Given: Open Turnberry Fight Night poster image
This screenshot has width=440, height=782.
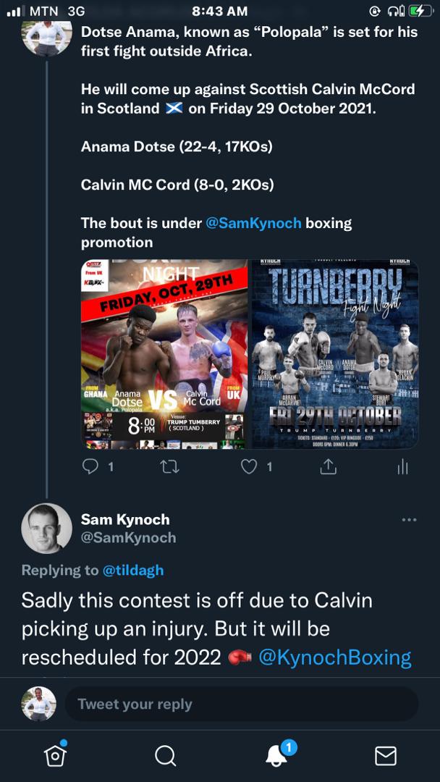Looking at the screenshot, I should [x=335, y=354].
